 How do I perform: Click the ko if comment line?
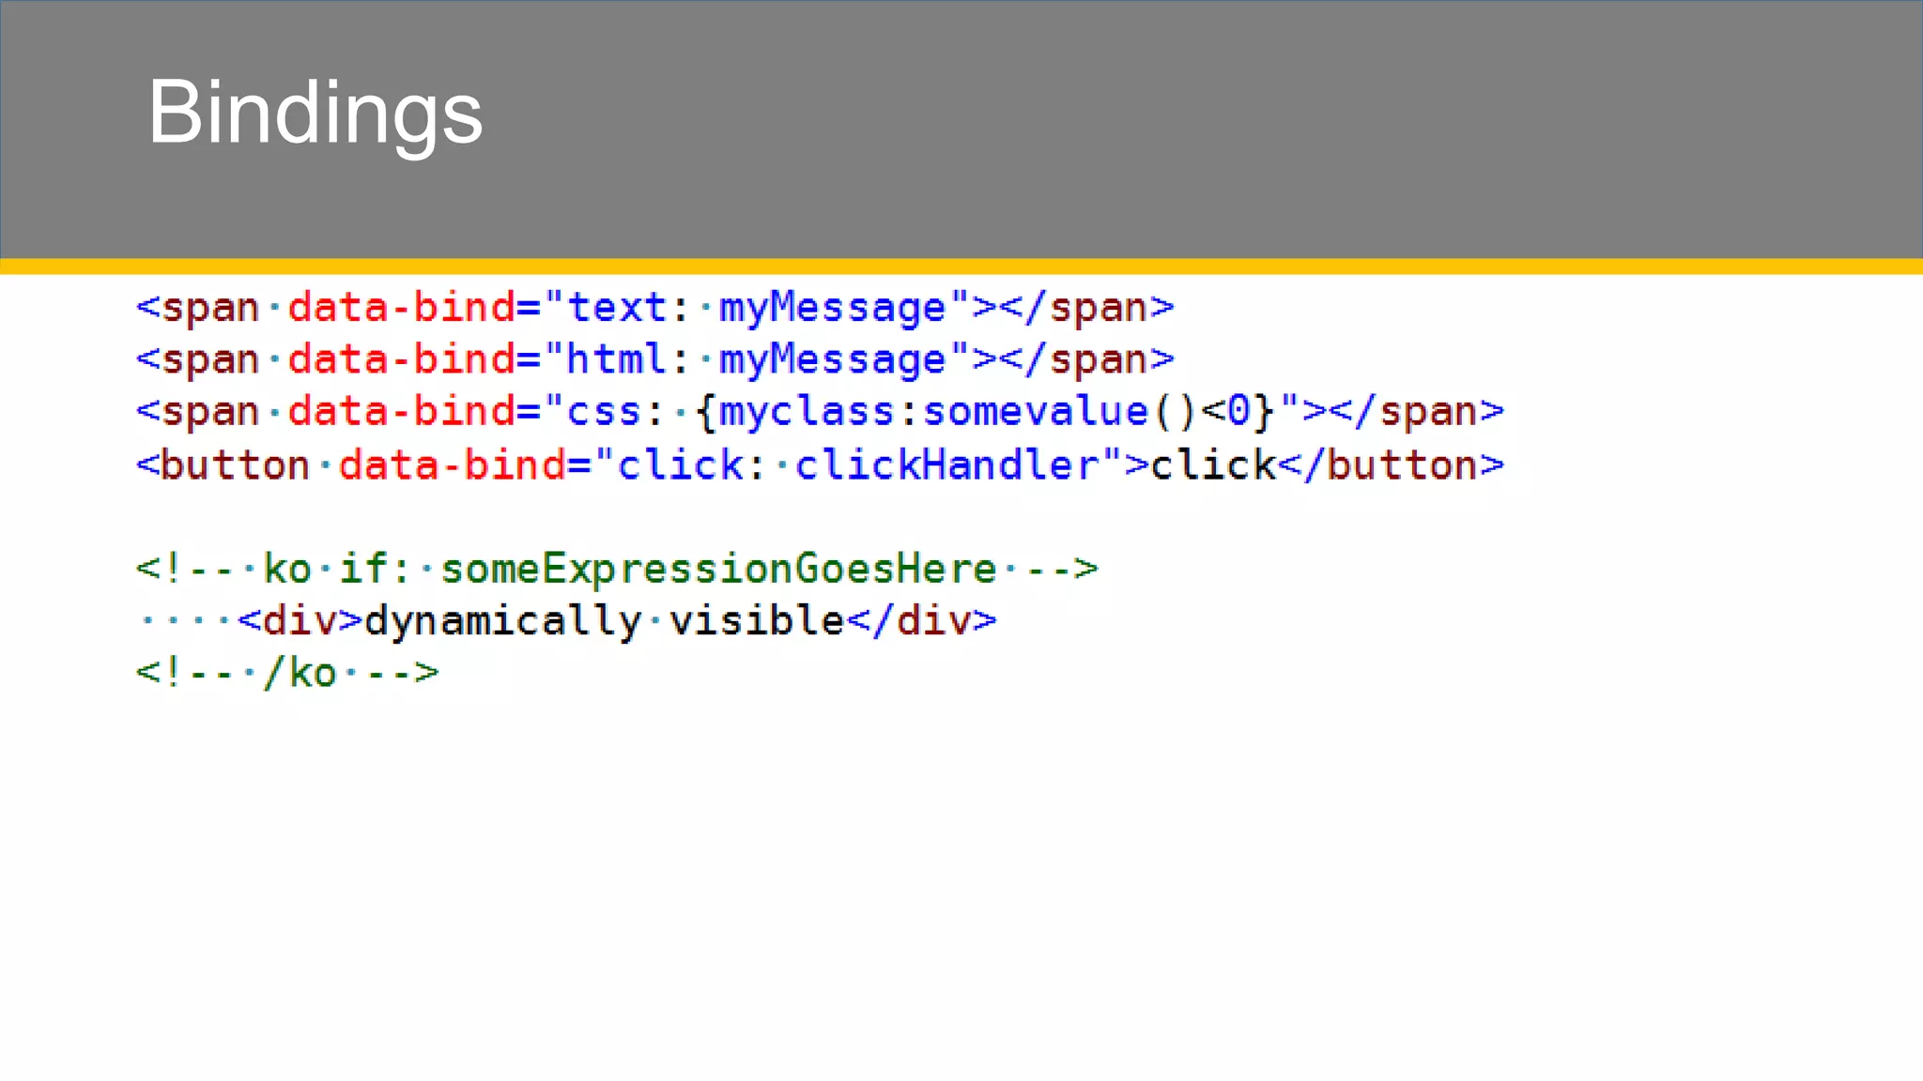coord(616,569)
